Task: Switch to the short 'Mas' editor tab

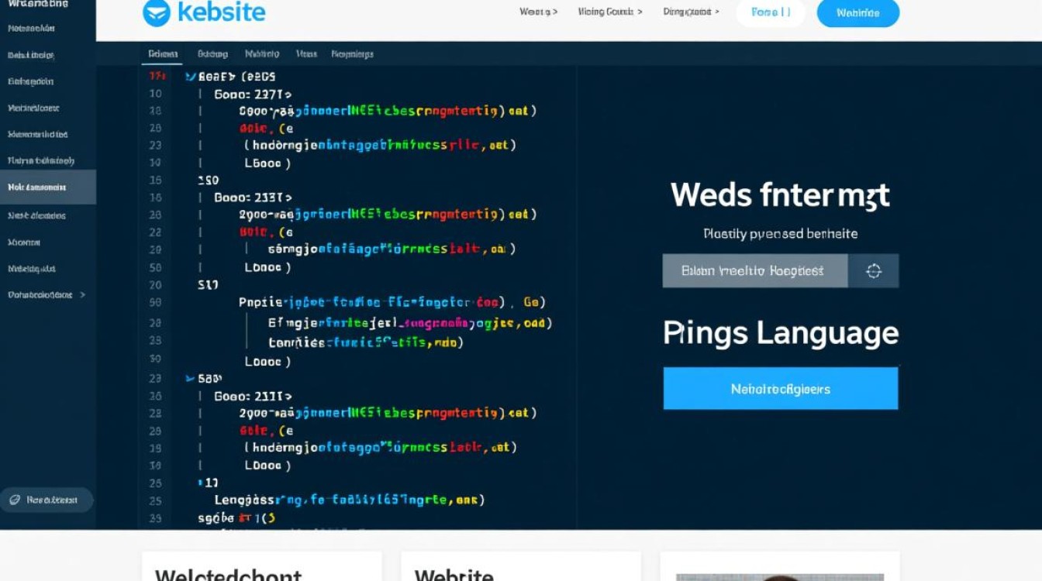Action: click(x=306, y=54)
